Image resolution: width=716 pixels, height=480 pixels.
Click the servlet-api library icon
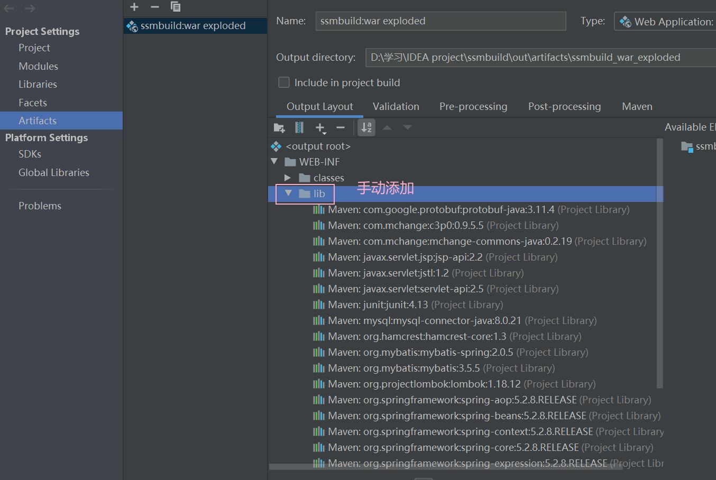319,289
